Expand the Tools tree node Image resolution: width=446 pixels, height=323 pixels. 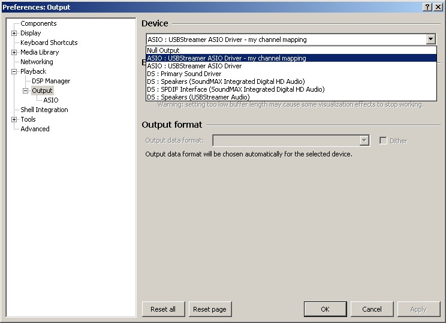pyautogui.click(x=14, y=119)
